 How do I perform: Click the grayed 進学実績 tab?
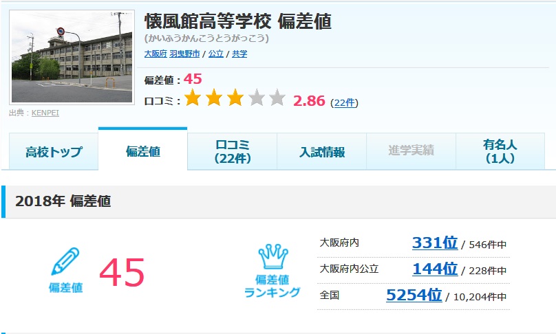click(x=411, y=152)
